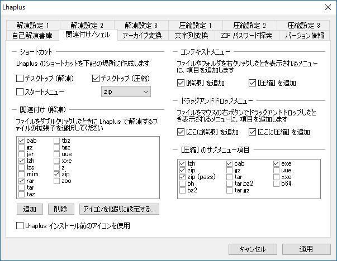Close the Lhaplus dialog window

(x=326, y=7)
